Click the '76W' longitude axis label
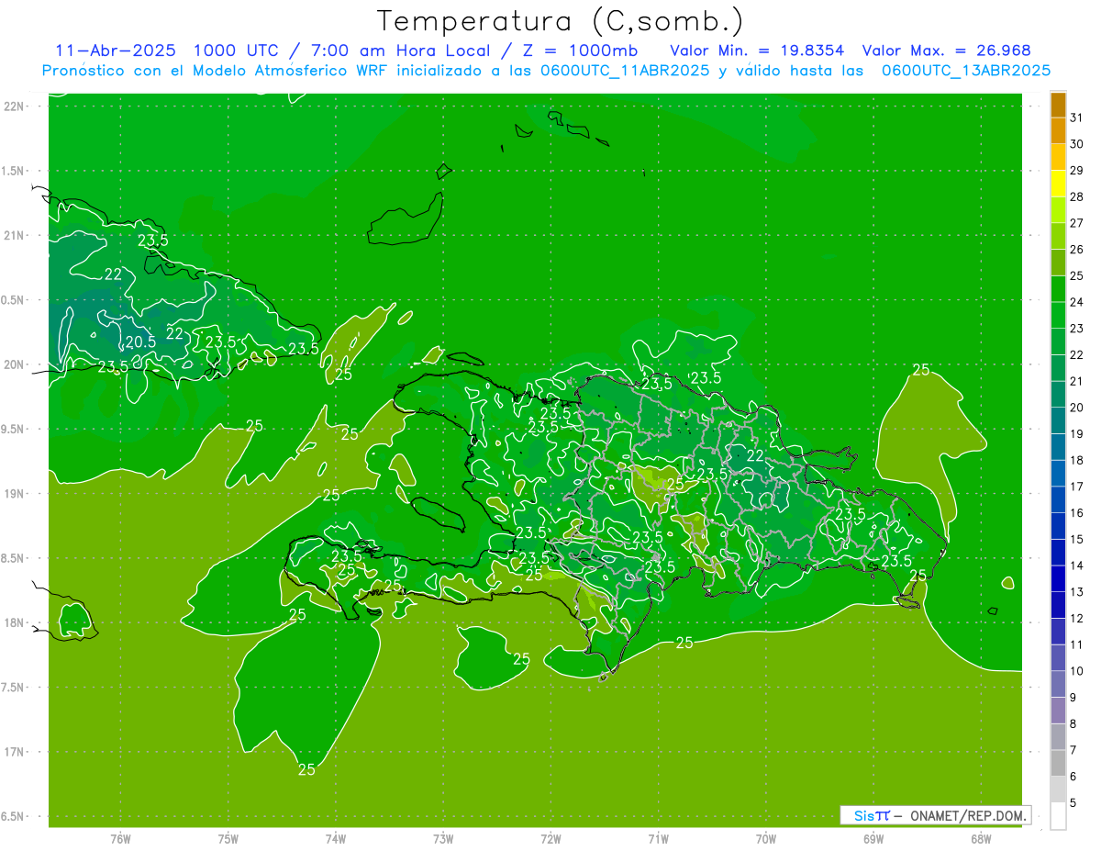 tap(120, 838)
